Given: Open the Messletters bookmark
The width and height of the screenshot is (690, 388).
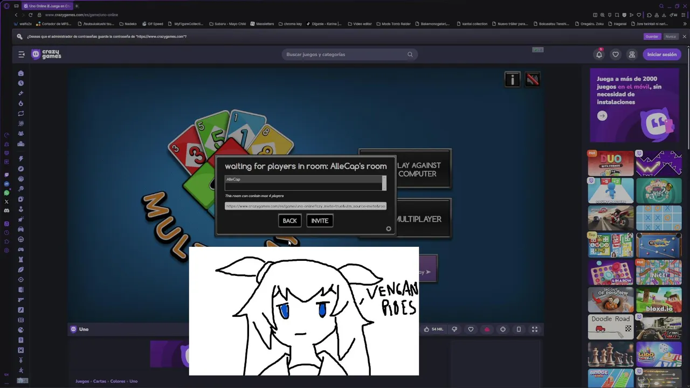Looking at the screenshot, I should [x=262, y=24].
